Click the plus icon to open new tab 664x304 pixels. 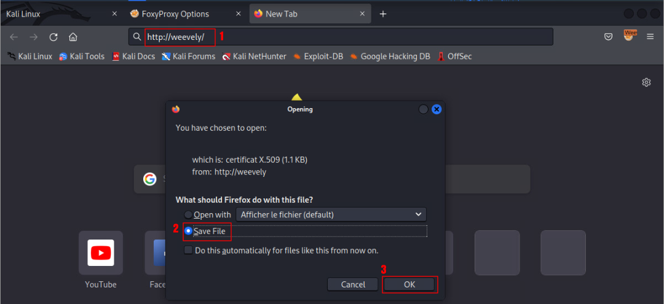click(x=383, y=14)
